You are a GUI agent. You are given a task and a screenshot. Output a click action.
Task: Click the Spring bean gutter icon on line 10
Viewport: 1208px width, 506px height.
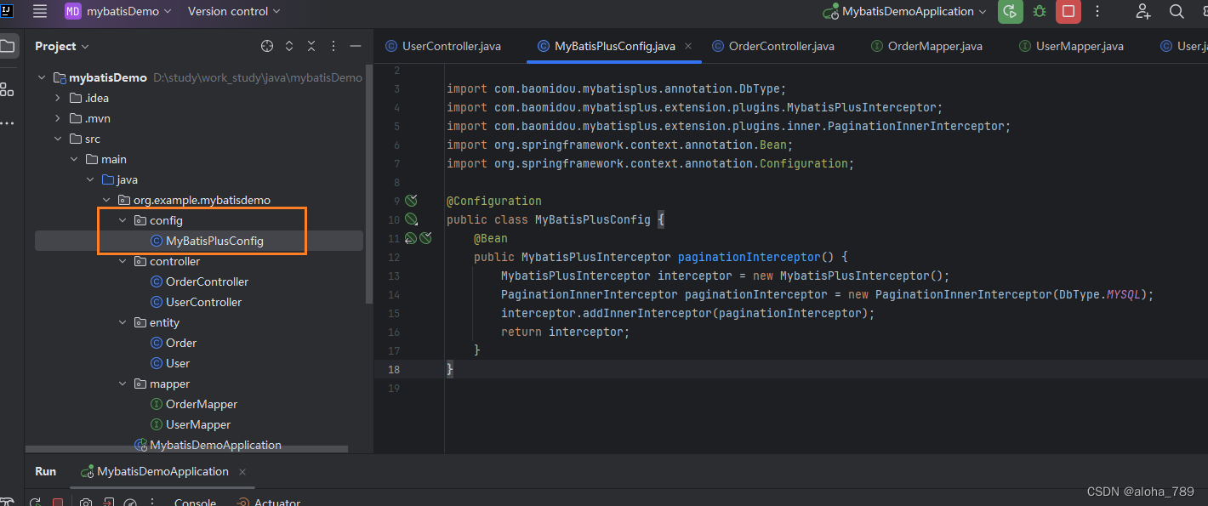(x=411, y=219)
